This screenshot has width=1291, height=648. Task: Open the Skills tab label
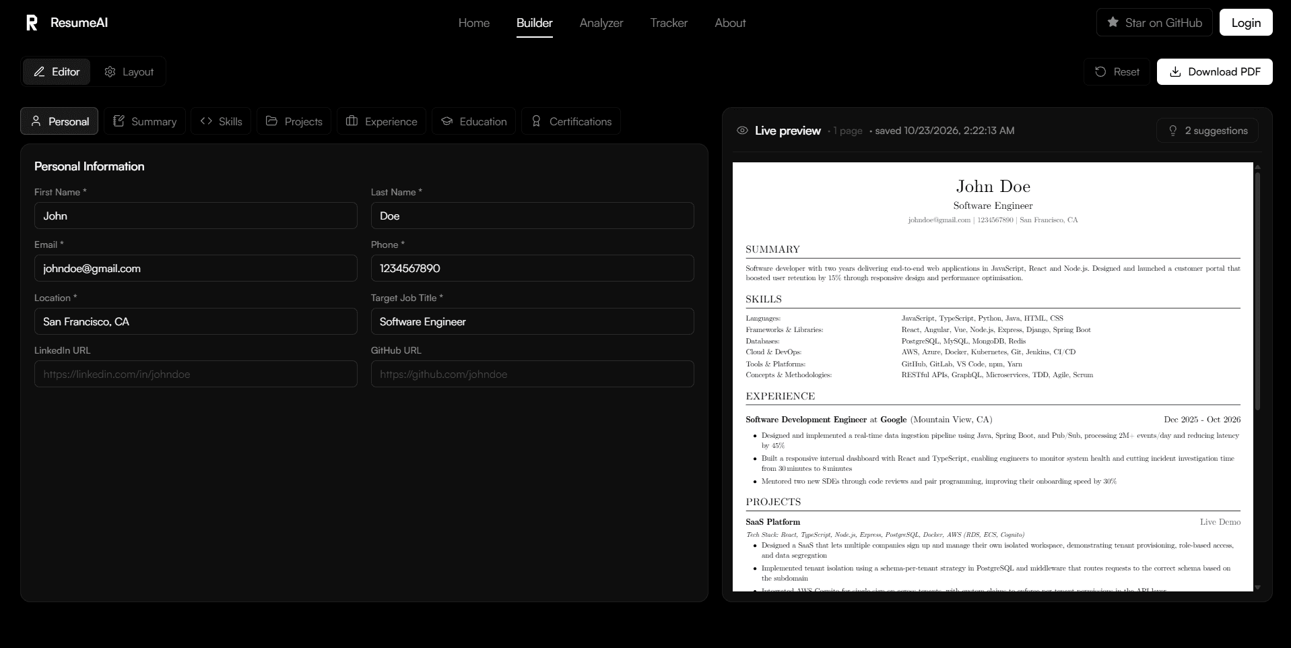pyautogui.click(x=230, y=122)
